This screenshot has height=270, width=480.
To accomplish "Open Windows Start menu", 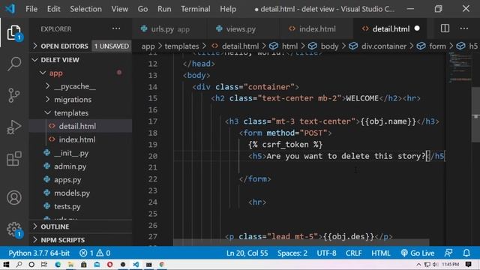I will pos(6,265).
